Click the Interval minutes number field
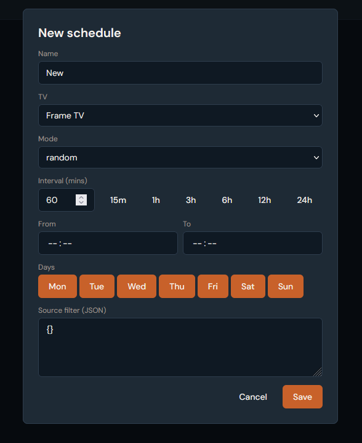 tap(66, 200)
